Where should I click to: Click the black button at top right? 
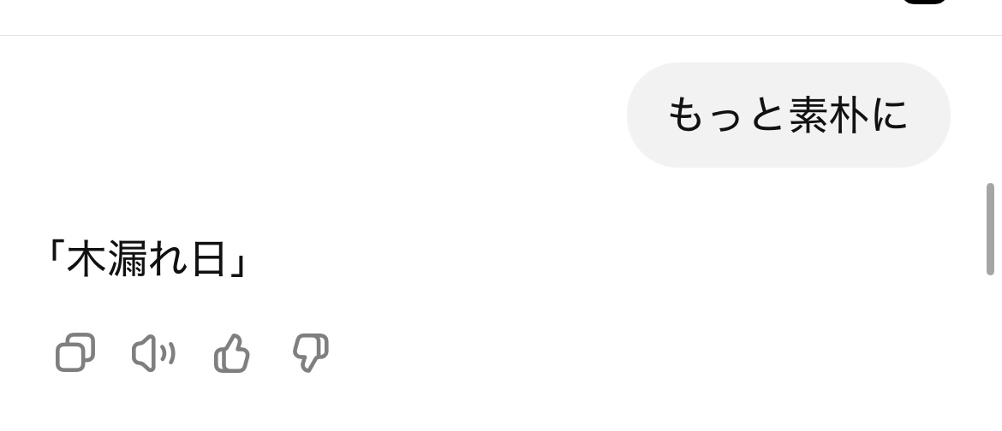point(924,2)
